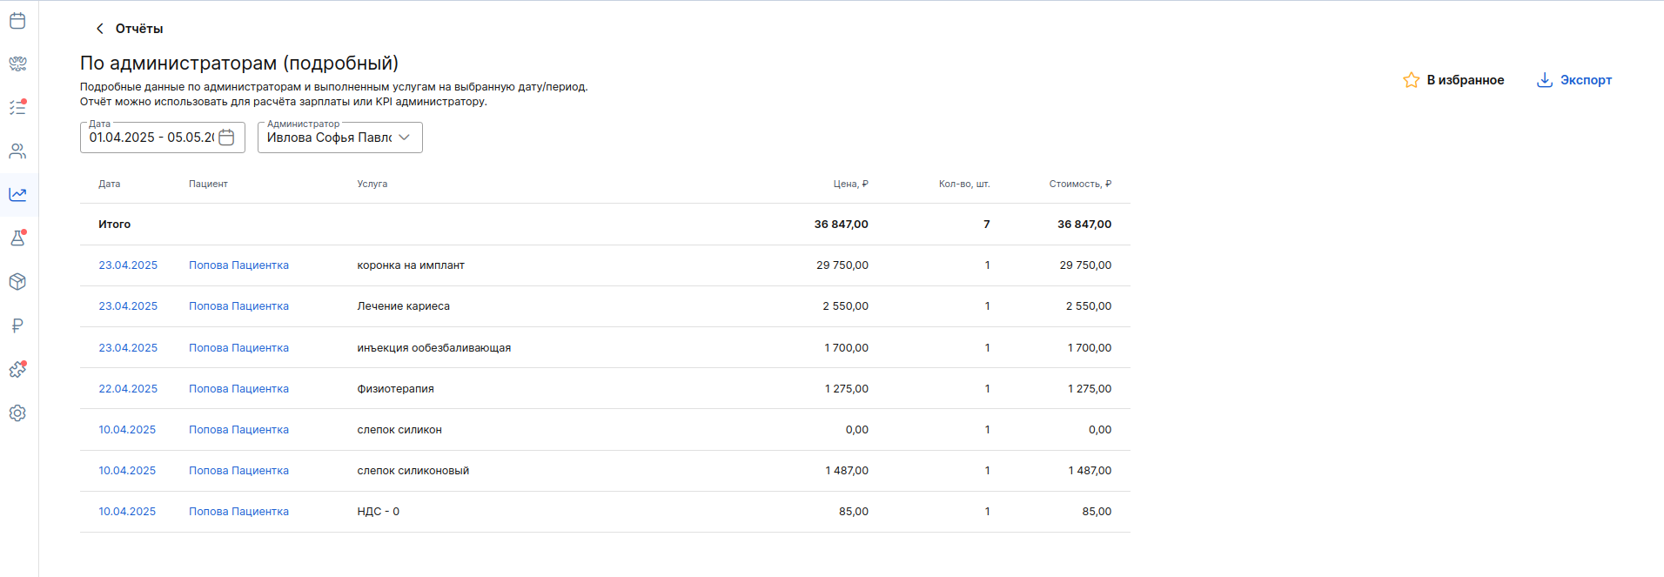Open the tooth dental chart sidebar icon
Image resolution: width=1664 pixels, height=577 pixels.
point(17,64)
